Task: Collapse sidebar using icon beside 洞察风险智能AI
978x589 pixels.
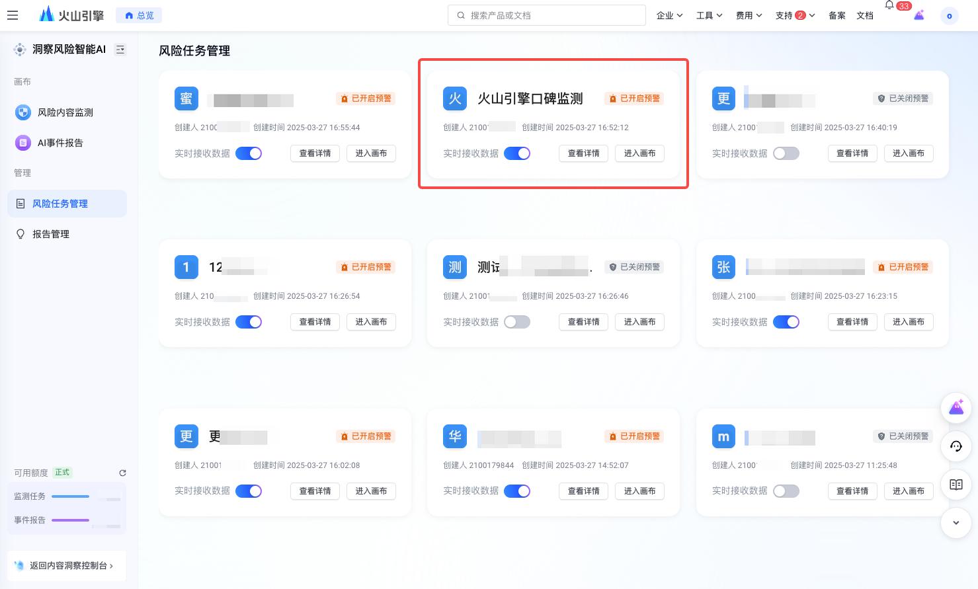Action: (x=120, y=50)
